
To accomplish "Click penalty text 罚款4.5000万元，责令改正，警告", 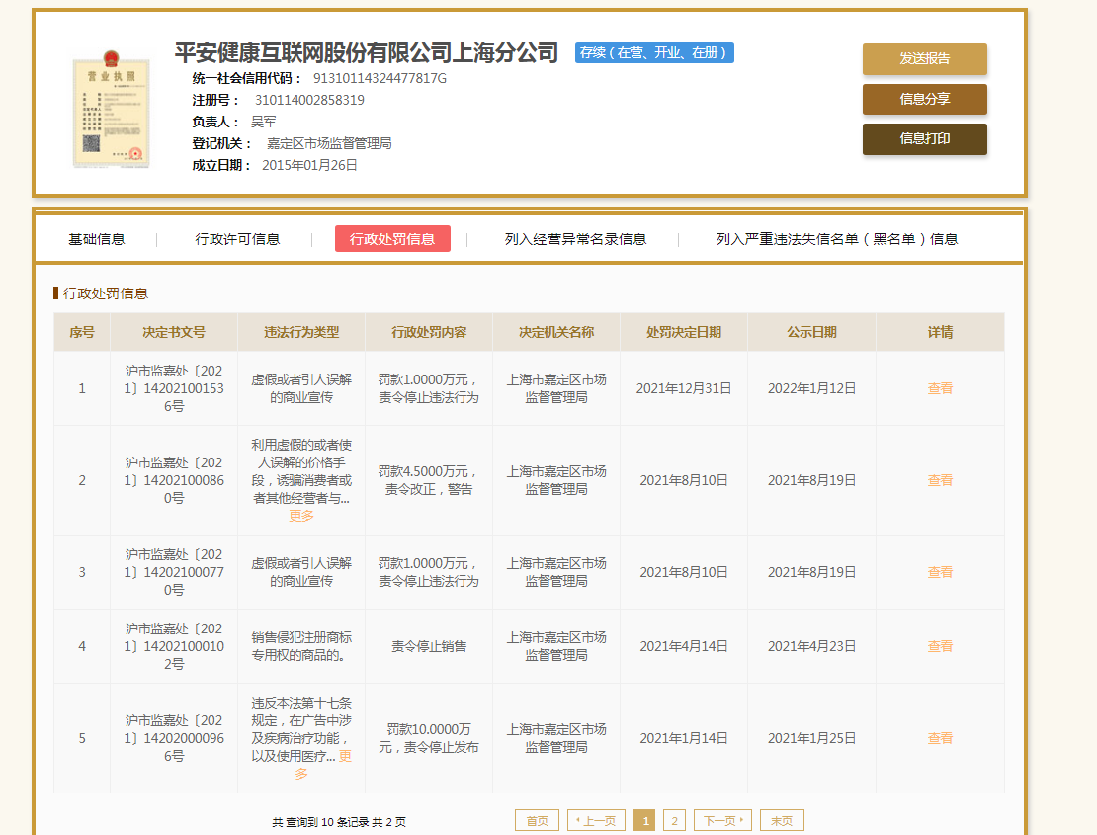I will (429, 480).
